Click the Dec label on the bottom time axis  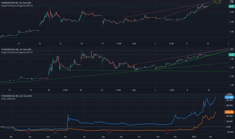pos(175,137)
